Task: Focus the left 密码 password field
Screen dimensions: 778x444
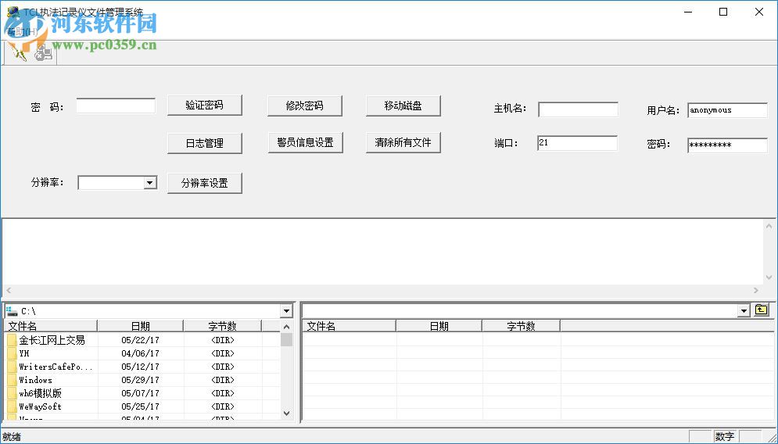Action: (116, 106)
